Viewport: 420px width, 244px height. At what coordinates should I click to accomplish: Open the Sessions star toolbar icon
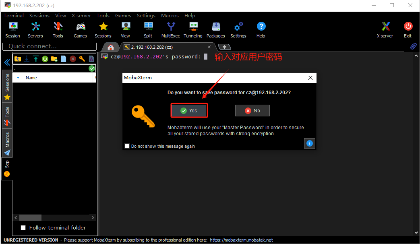[103, 30]
